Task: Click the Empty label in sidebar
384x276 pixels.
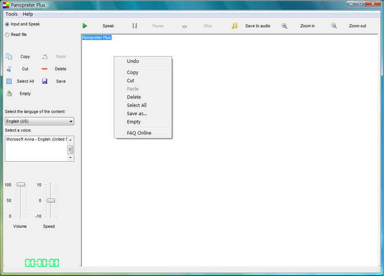Action: click(25, 94)
